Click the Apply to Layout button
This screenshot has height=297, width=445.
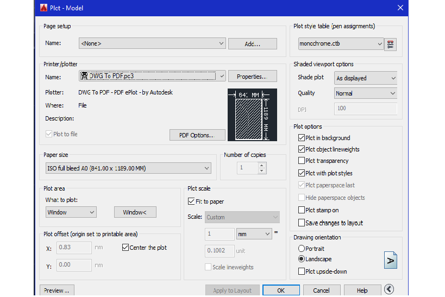232,290
